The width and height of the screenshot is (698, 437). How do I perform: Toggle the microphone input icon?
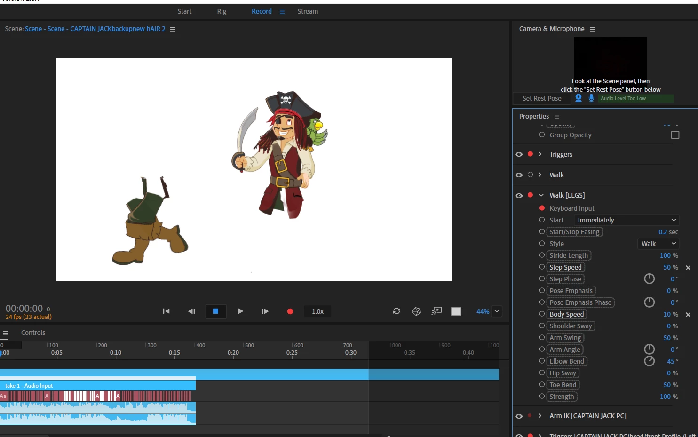pos(591,98)
